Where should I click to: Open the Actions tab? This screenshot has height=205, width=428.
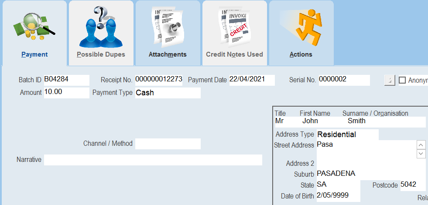coord(301,33)
